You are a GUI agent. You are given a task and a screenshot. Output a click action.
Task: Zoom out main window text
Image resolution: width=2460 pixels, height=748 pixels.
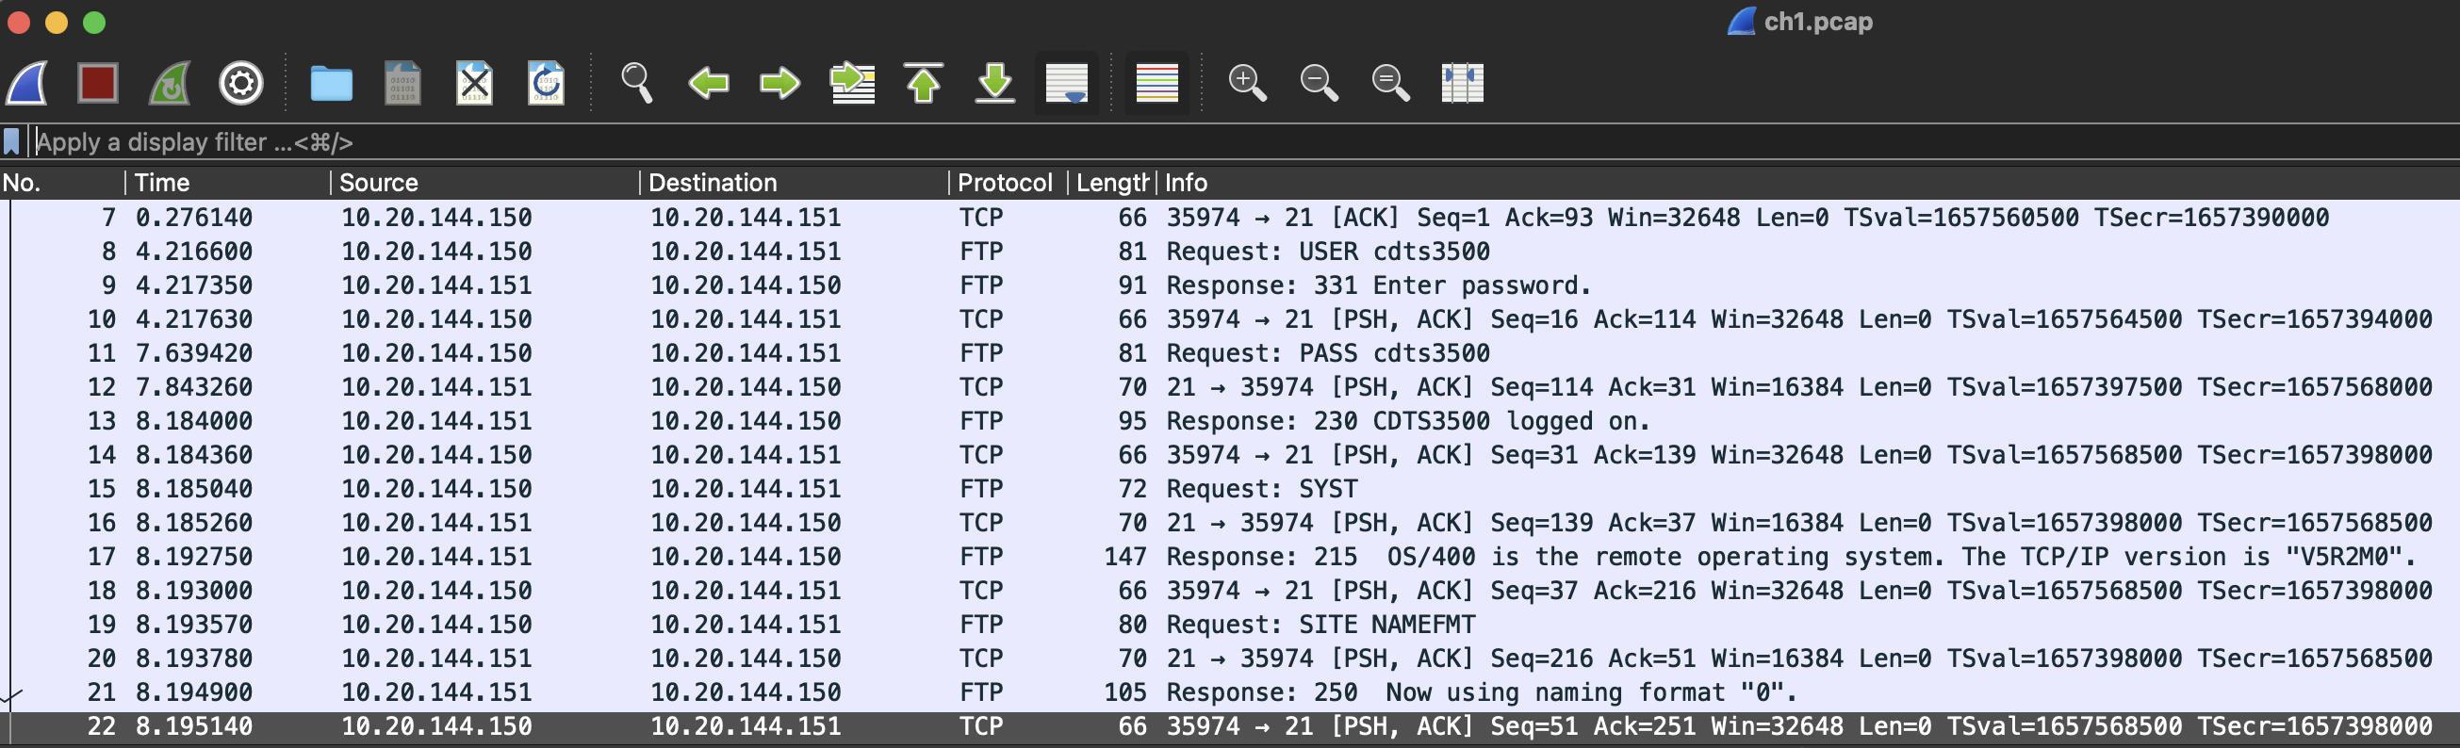[1319, 83]
